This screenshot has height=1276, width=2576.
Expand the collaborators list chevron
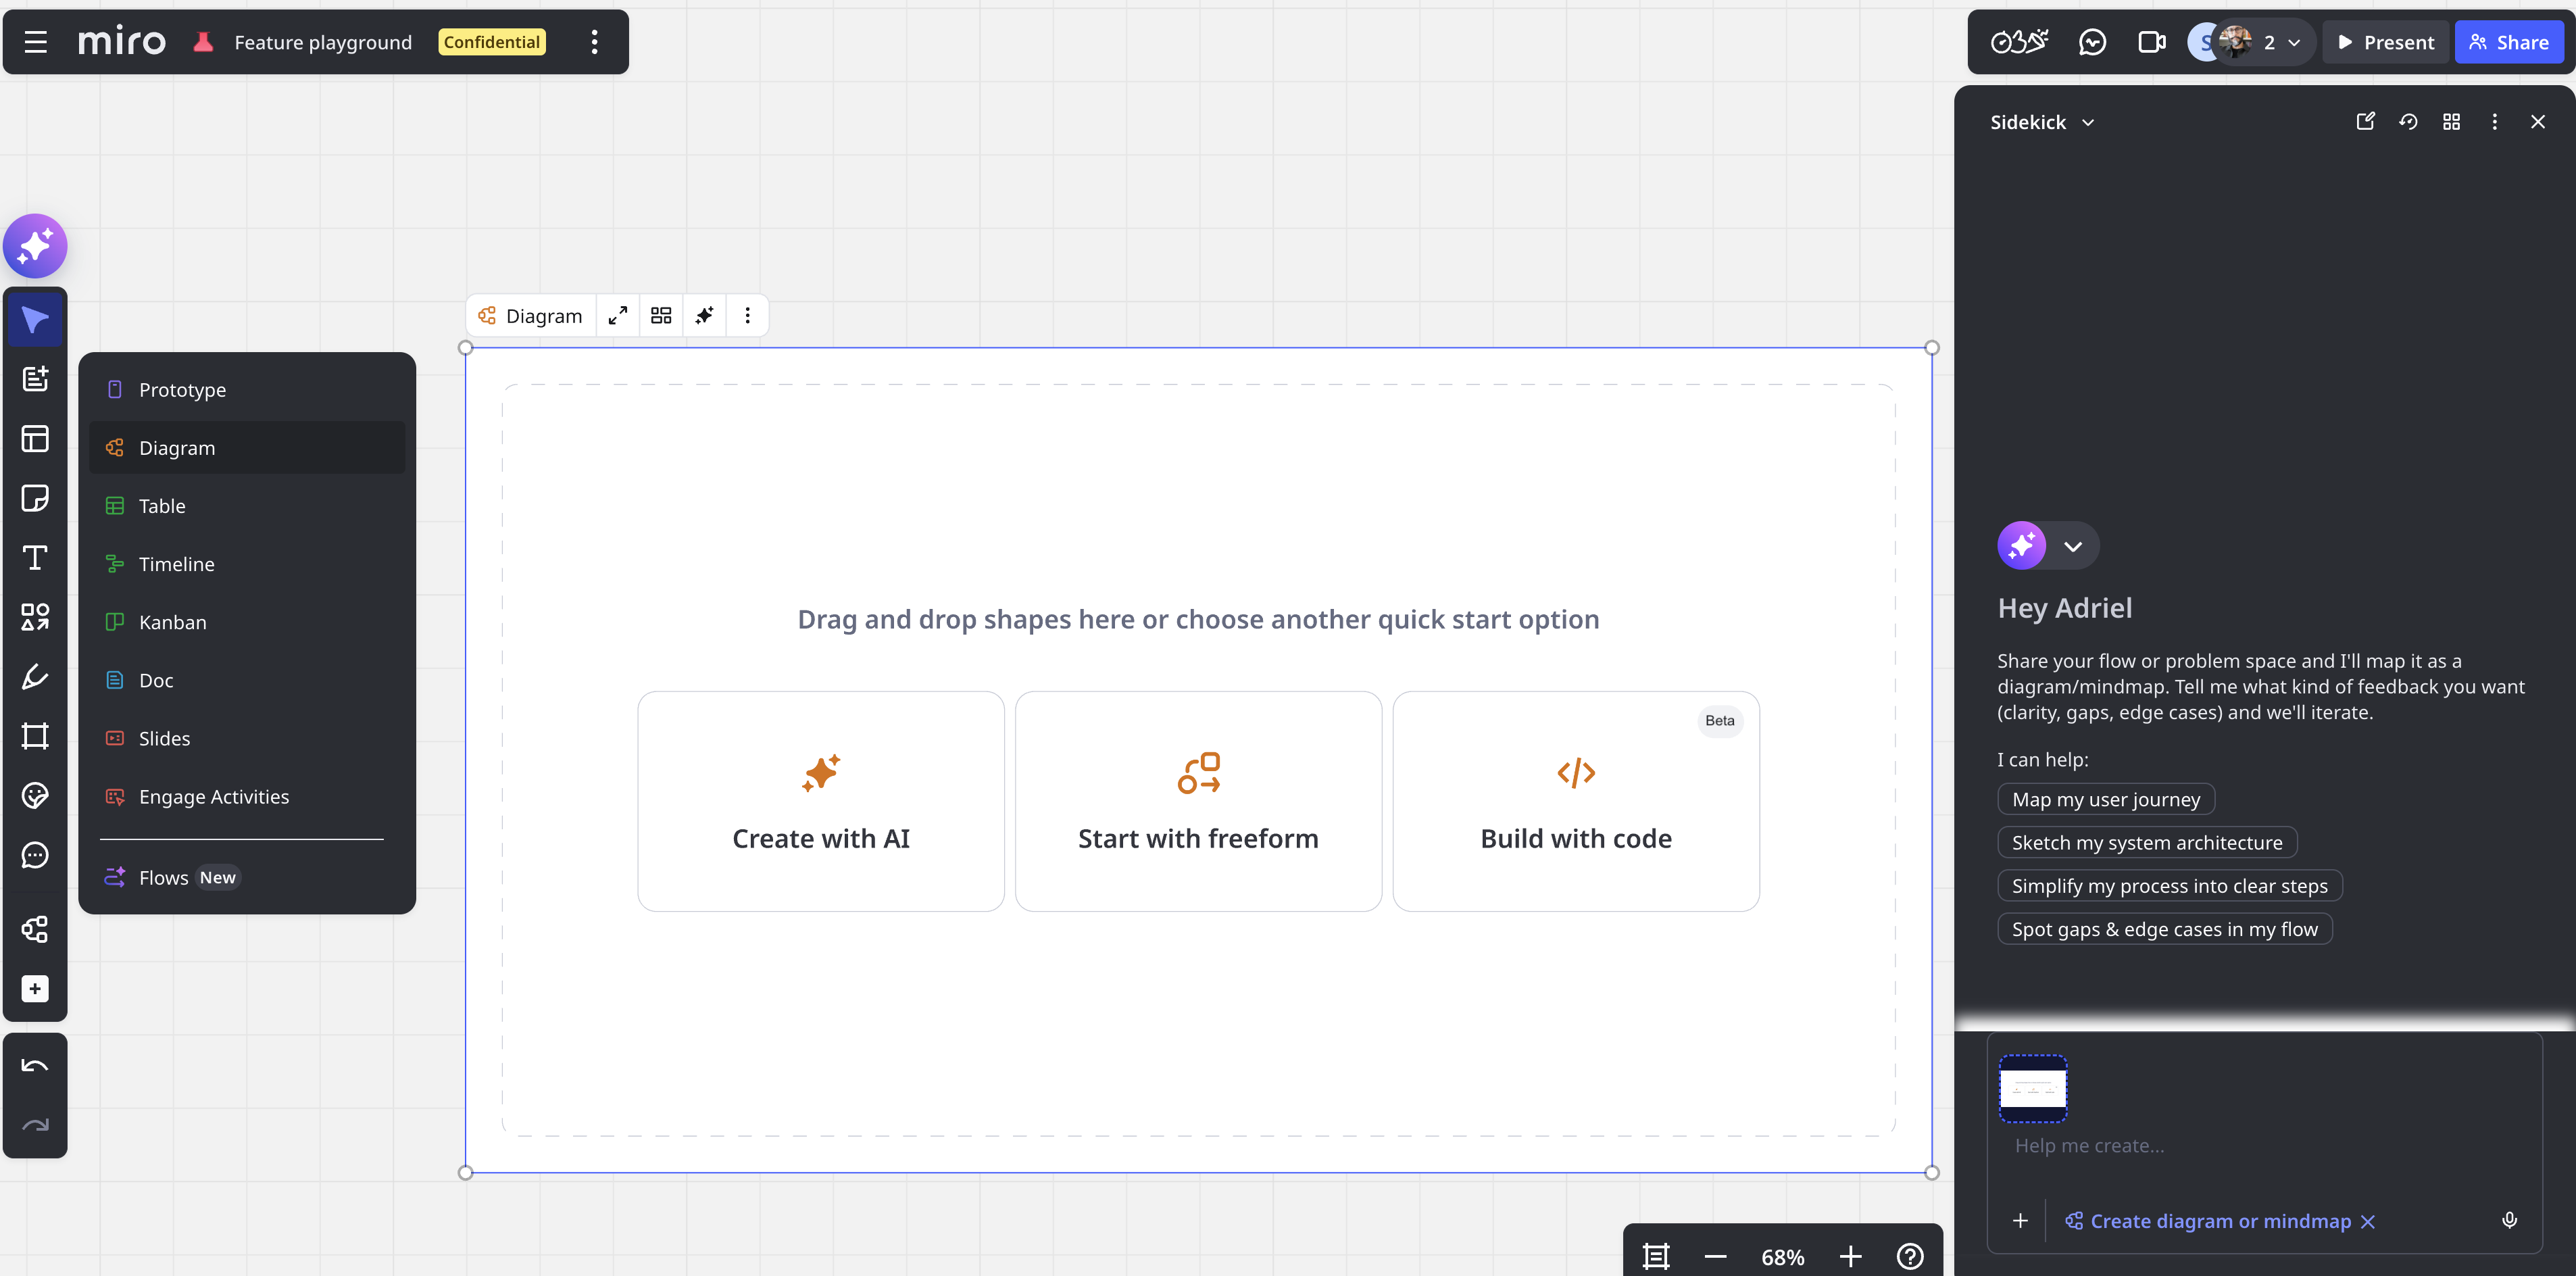[2295, 43]
